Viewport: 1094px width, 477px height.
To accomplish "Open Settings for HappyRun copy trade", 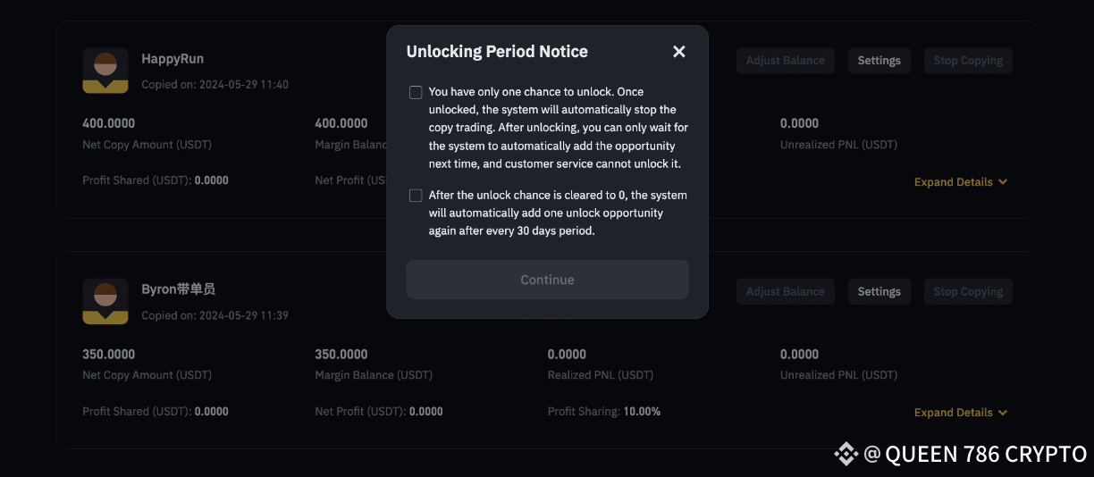I will (x=879, y=61).
